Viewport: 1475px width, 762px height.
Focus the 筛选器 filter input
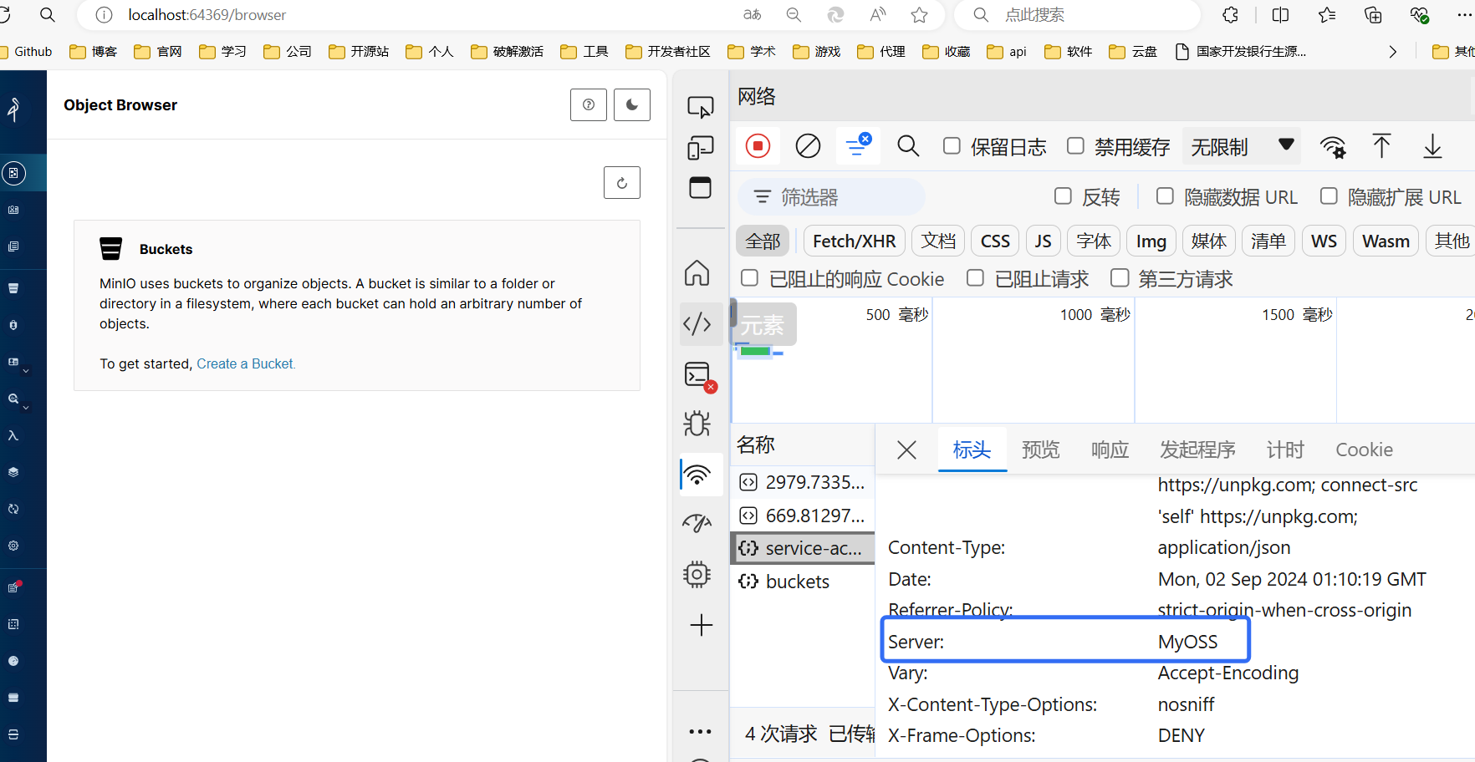point(831,197)
